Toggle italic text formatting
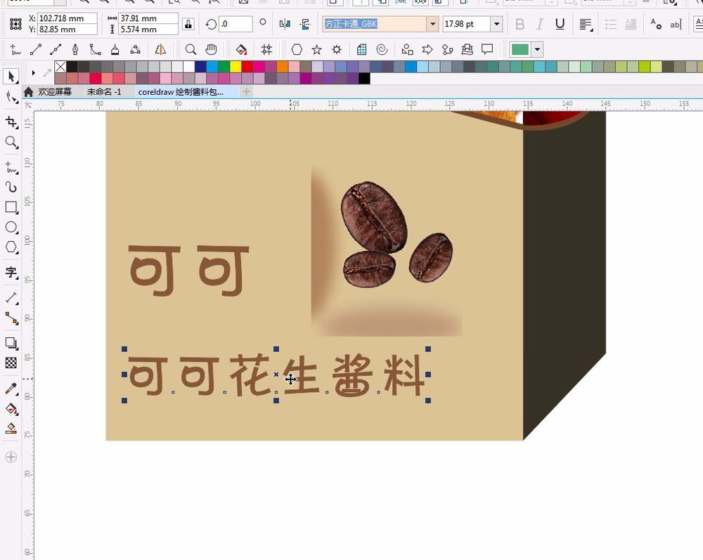The image size is (703, 560). 540,24
